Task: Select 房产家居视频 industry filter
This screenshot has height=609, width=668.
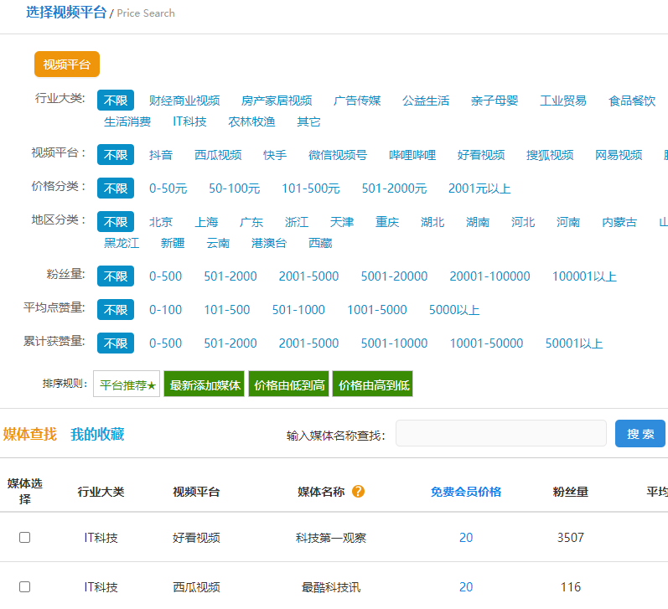Action: 277,101
